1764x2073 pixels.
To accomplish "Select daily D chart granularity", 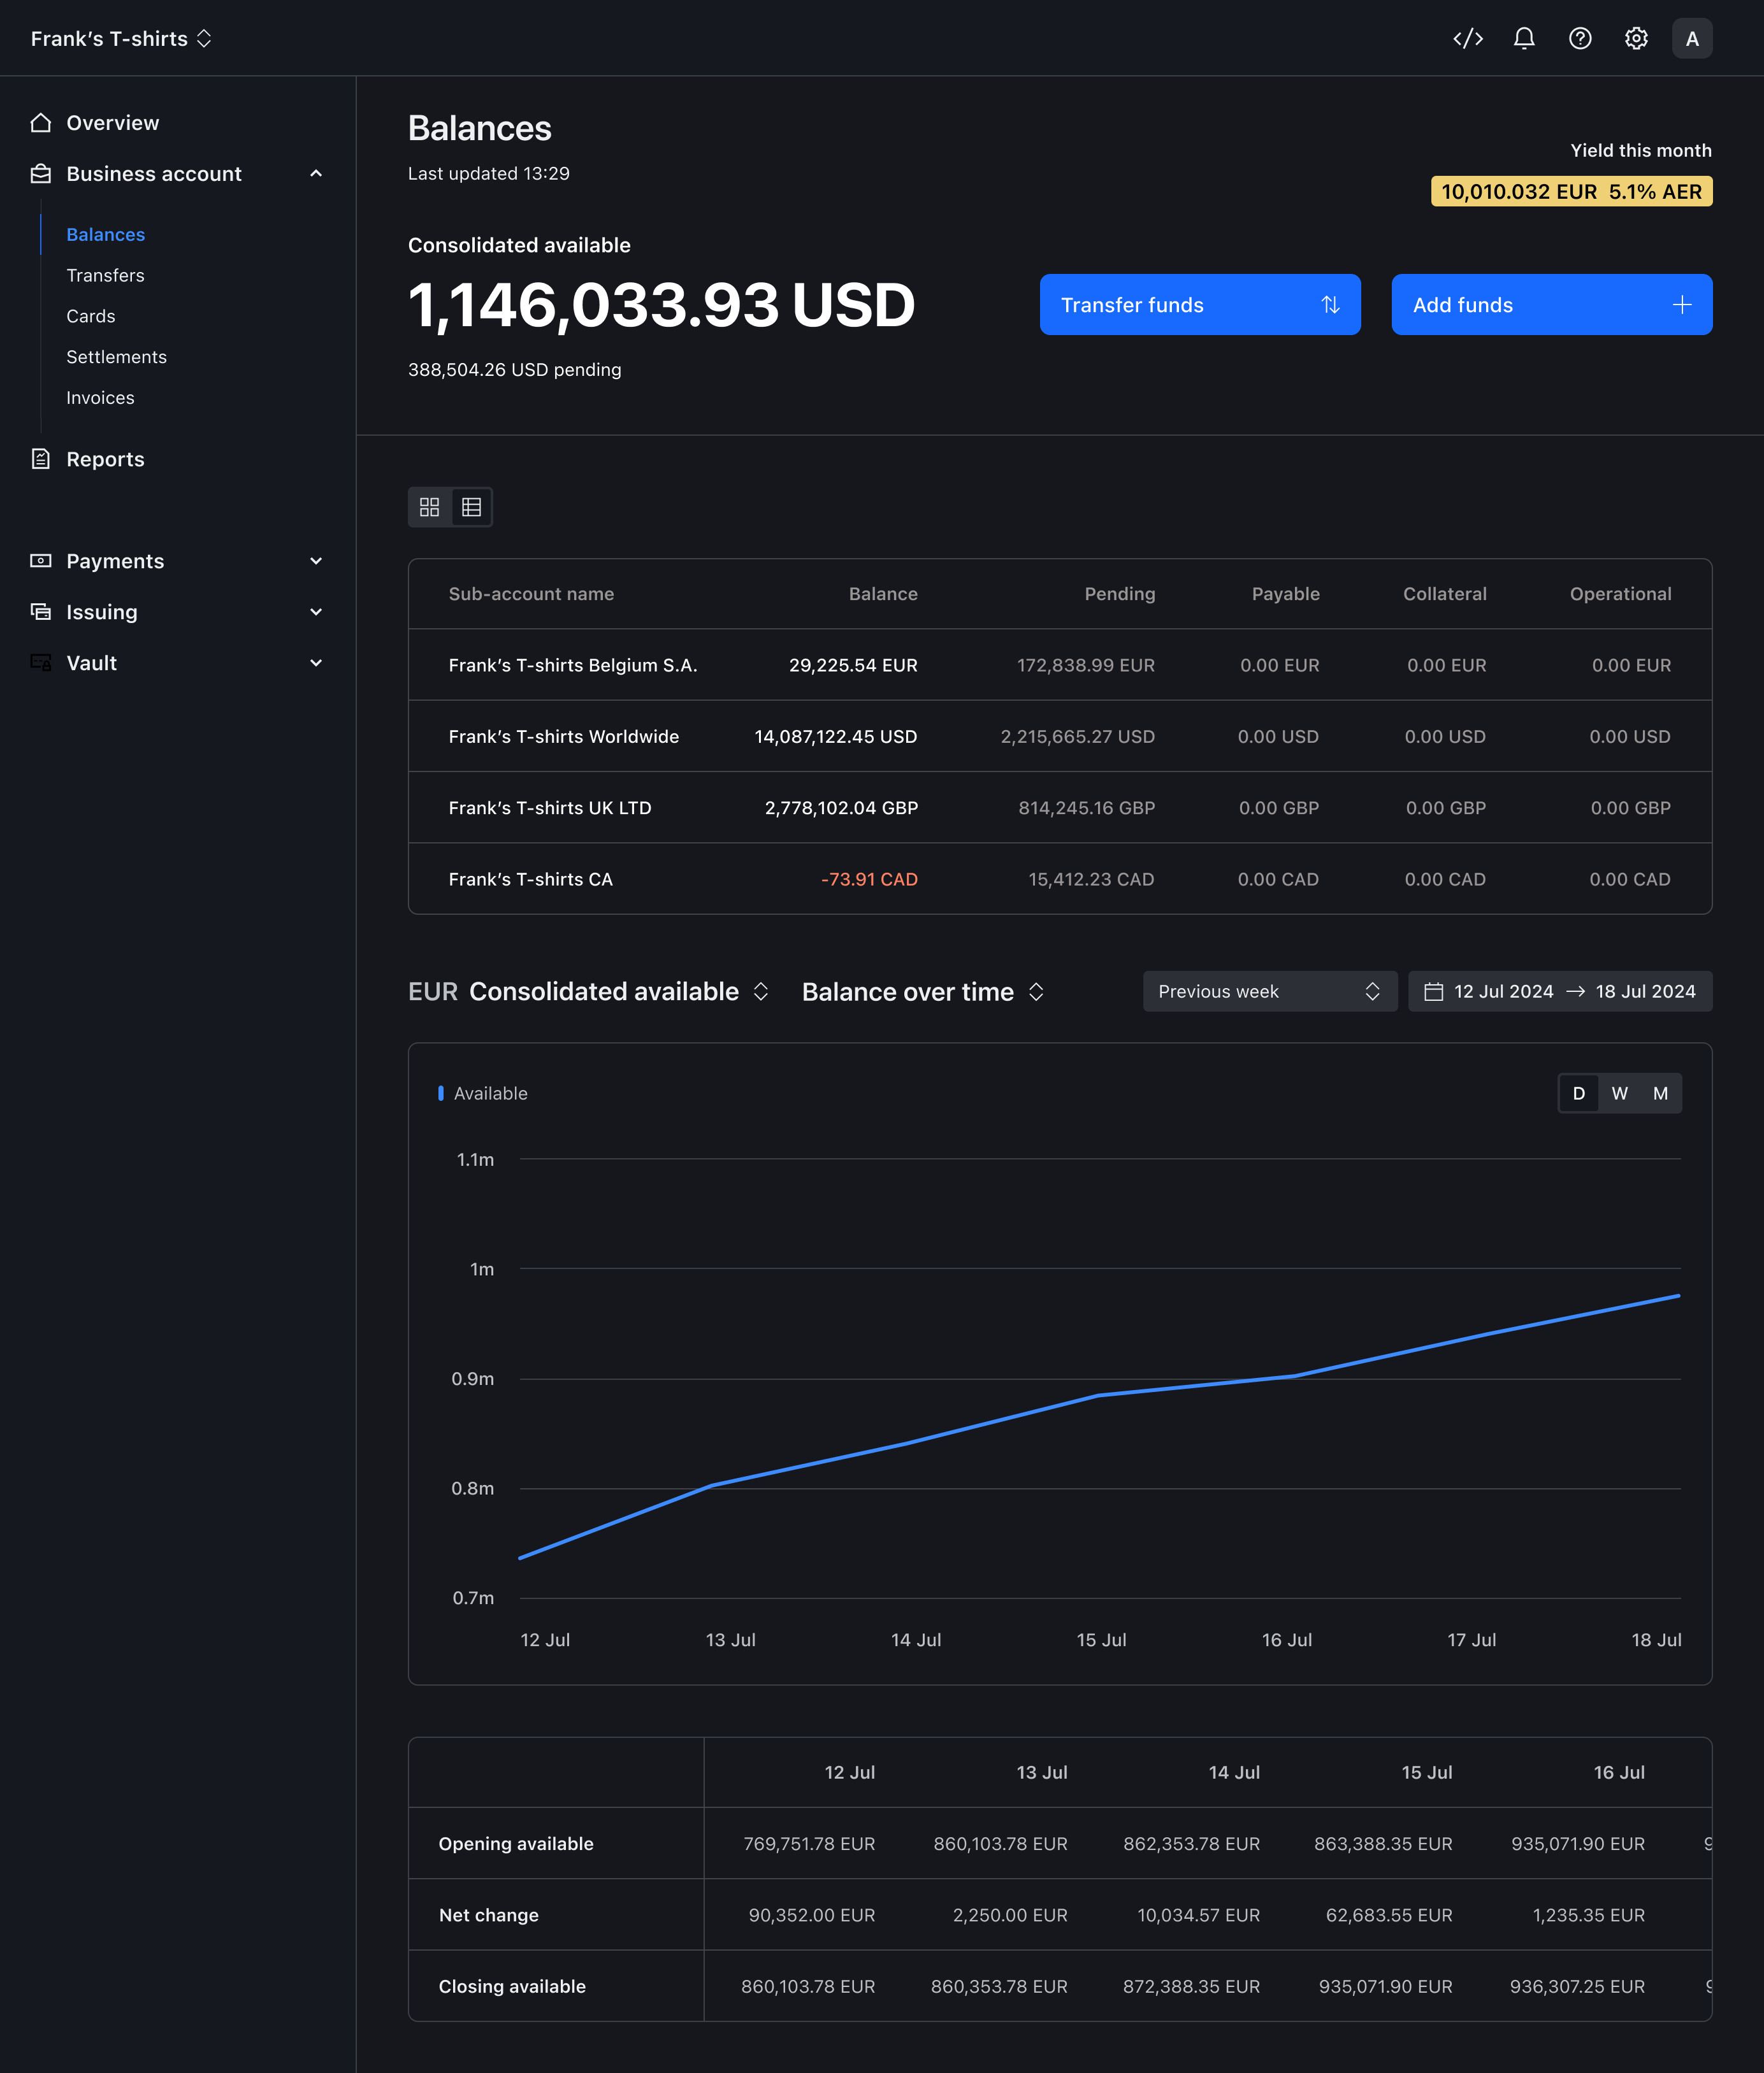I will (1578, 1093).
